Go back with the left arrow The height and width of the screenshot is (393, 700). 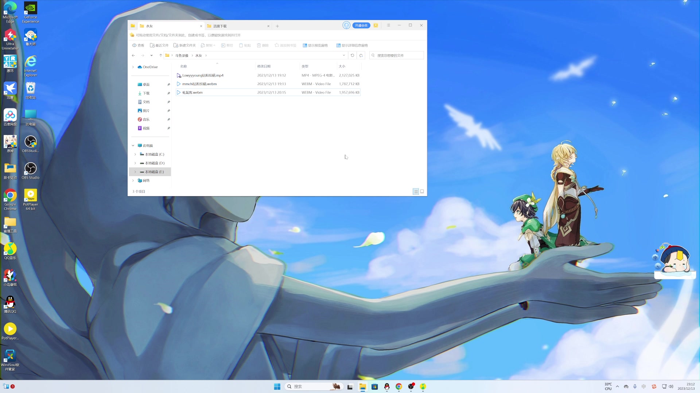[x=133, y=55]
